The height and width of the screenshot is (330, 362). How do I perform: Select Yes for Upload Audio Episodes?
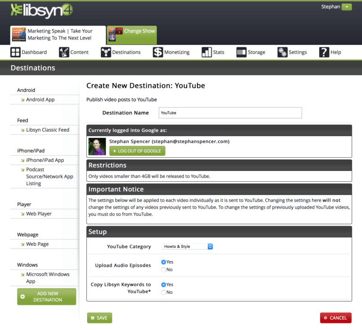coord(164,262)
